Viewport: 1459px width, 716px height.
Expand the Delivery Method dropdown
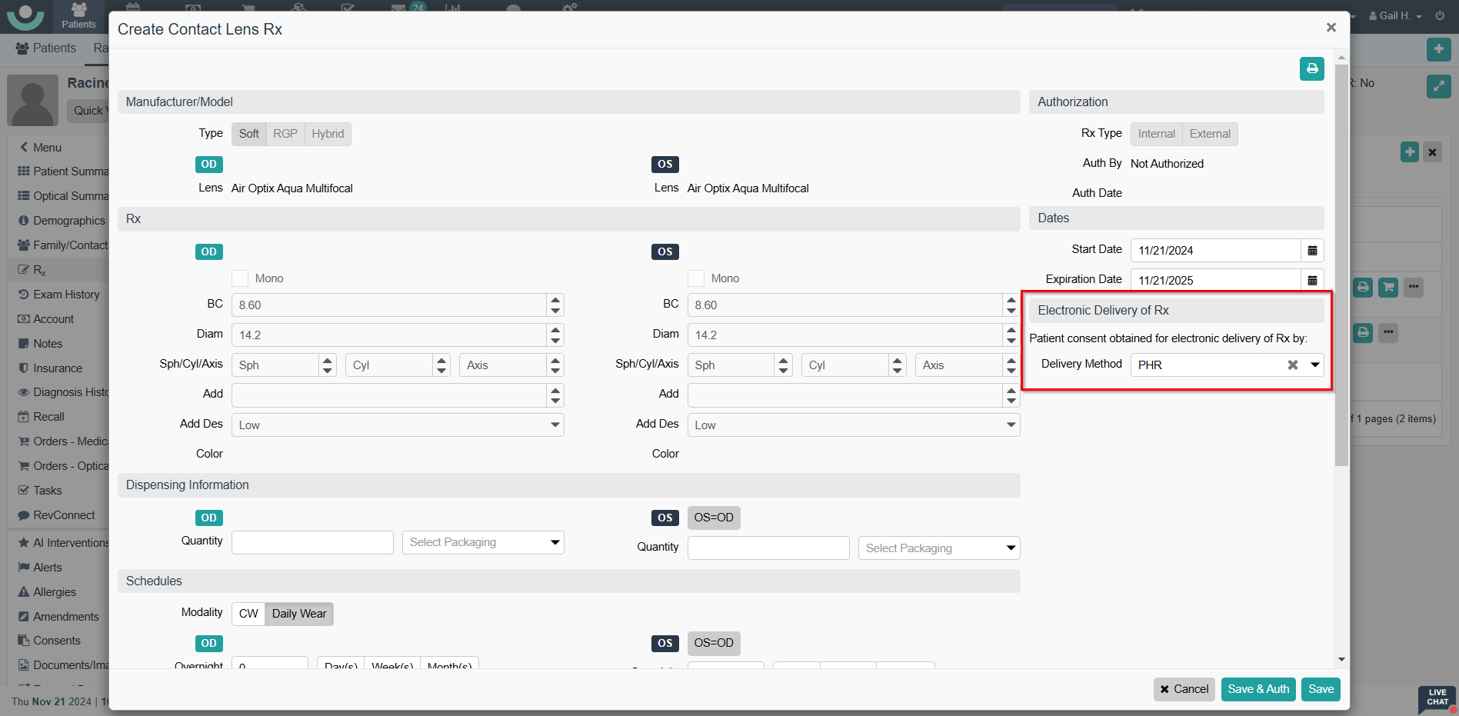pos(1315,365)
